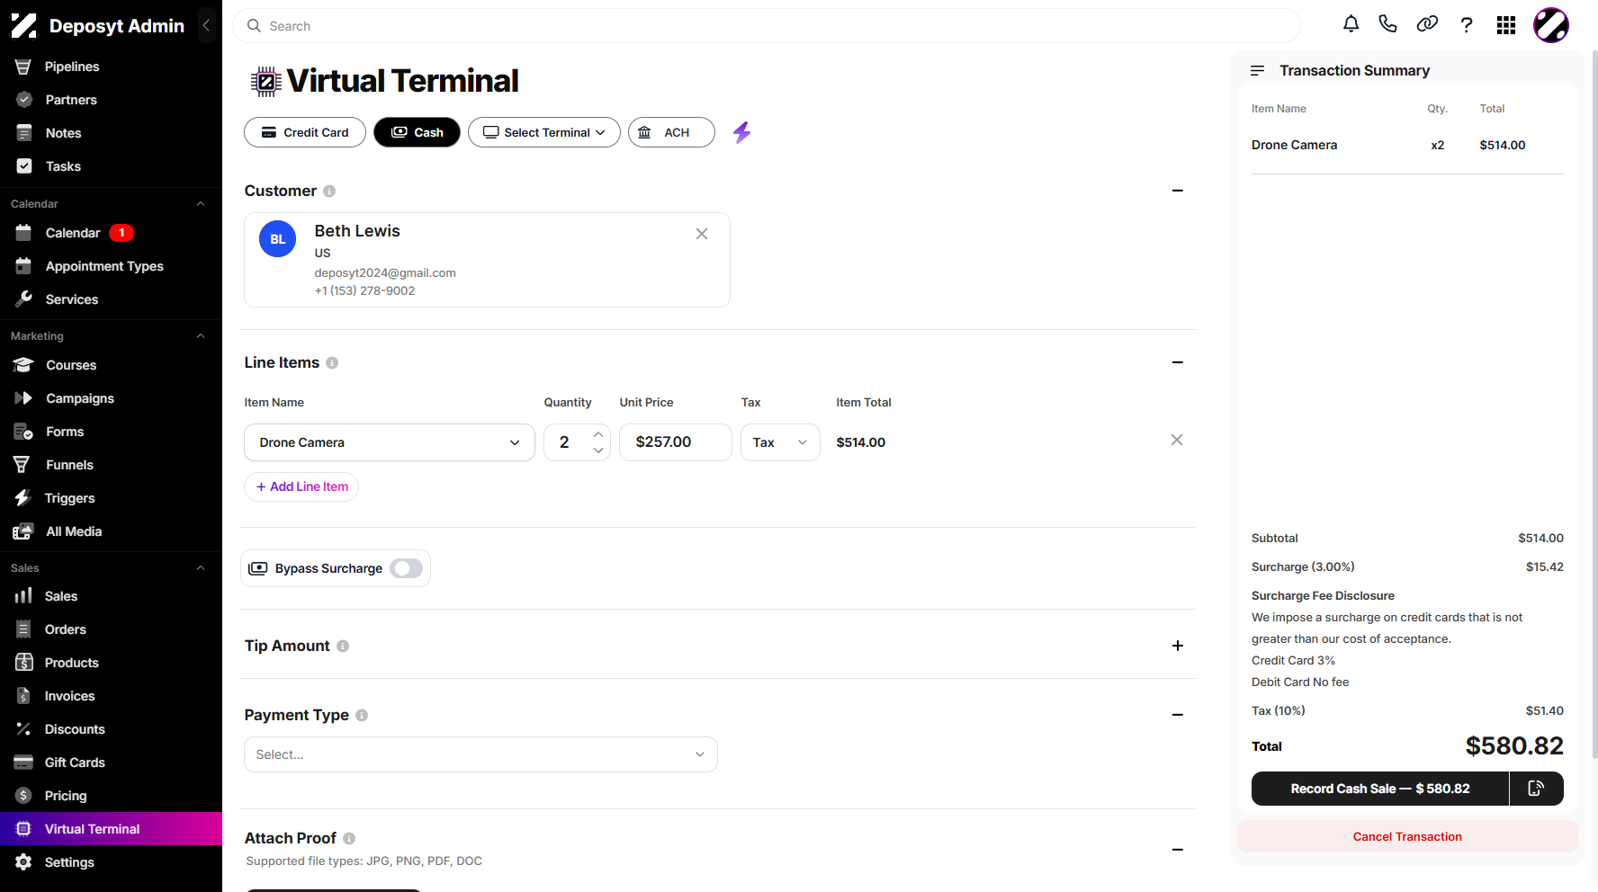Click the phone dialer icon
The height and width of the screenshot is (892, 1598).
(1387, 24)
